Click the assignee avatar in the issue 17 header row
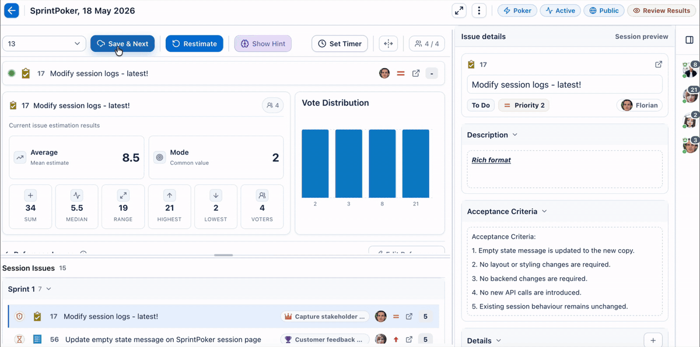This screenshot has width=700, height=347. (384, 73)
